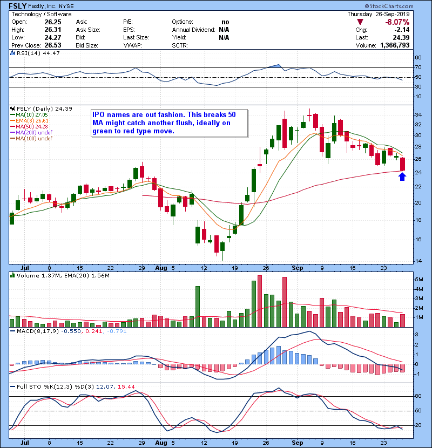Image resolution: width=432 pixels, height=448 pixels.
Task: Click the date Thursday 26-Sep-2019
Action: [378, 14]
